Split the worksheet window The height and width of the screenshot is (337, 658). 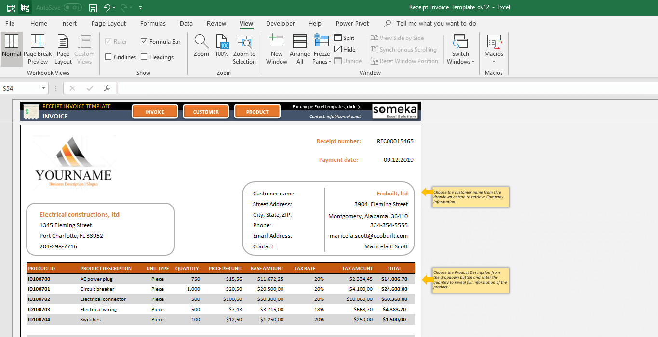(x=344, y=38)
